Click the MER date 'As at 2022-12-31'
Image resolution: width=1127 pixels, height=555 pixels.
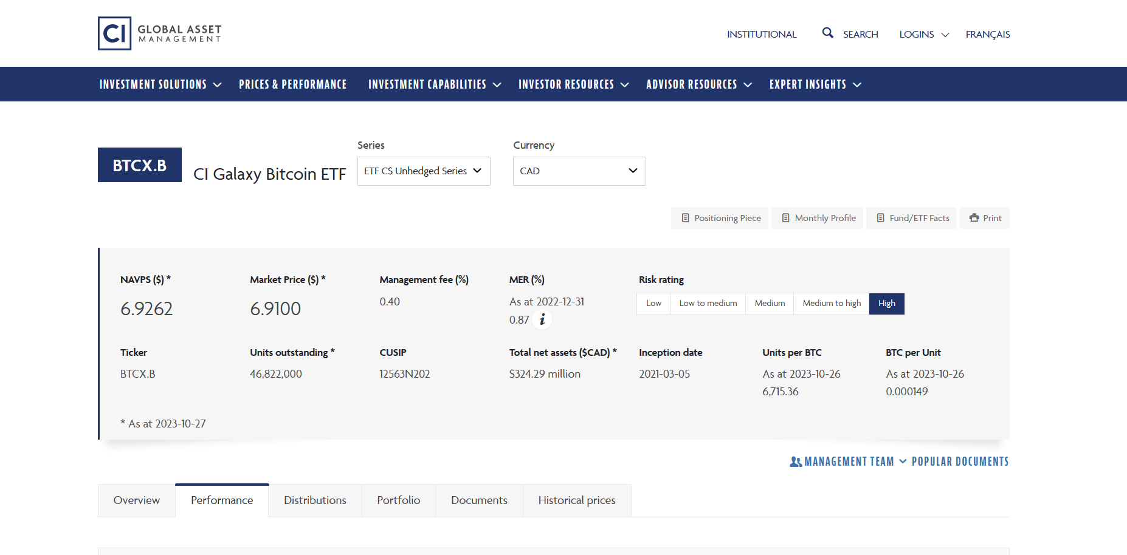pyautogui.click(x=546, y=302)
